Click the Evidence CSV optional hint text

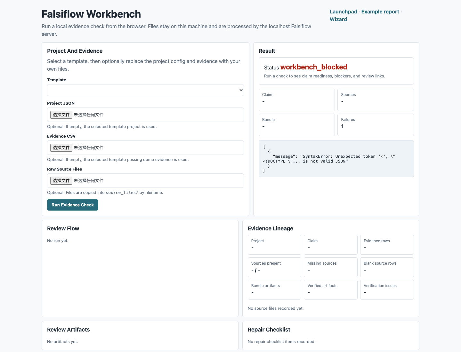coord(118,159)
